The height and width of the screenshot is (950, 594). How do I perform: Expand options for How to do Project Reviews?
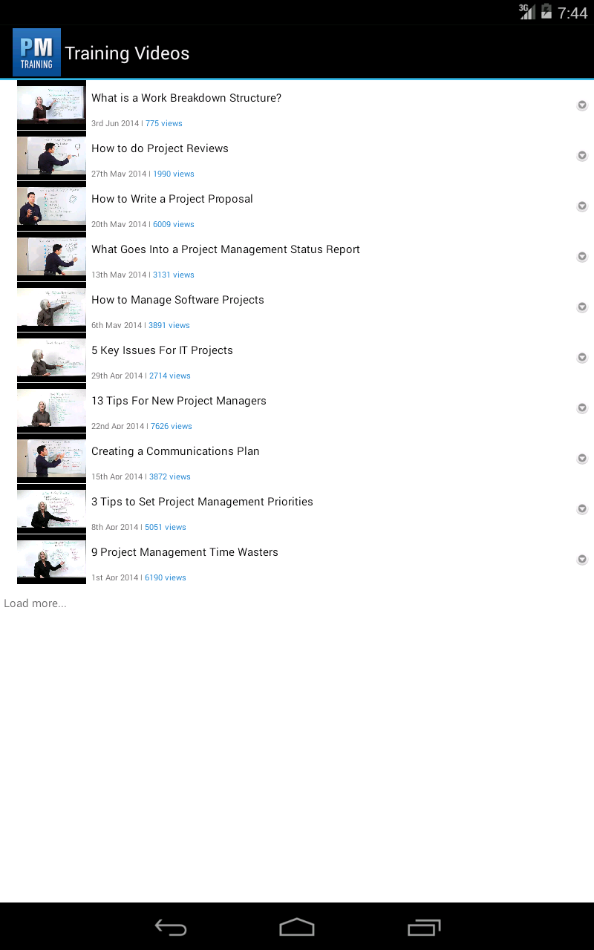click(x=582, y=156)
